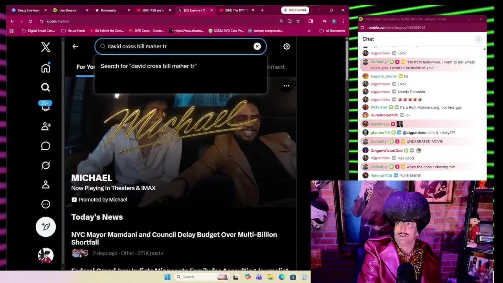The height and width of the screenshot is (283, 503).
Task: Open Digital Broad Cast bookmark folder
Action: 39,31
